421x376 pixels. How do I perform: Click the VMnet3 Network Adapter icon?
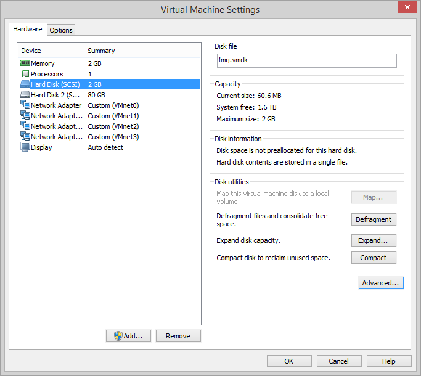25,137
